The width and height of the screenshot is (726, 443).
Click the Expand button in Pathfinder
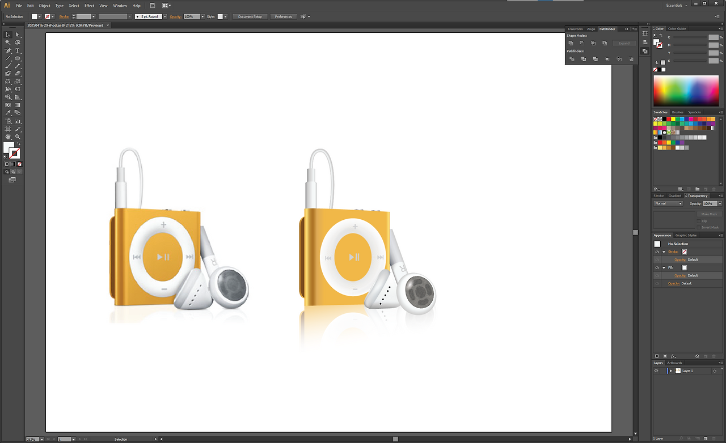624,43
